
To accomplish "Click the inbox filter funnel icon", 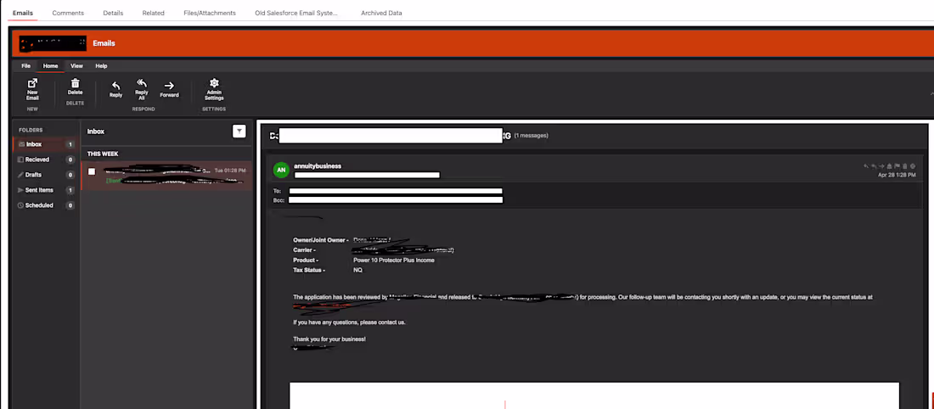I will coord(239,131).
